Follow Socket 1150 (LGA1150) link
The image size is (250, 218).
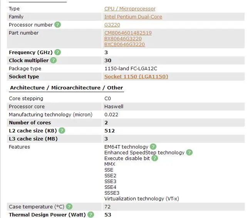136,77
